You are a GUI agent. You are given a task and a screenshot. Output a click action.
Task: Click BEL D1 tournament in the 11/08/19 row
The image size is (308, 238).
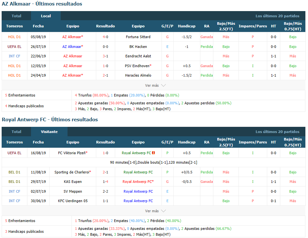(x=14, y=172)
